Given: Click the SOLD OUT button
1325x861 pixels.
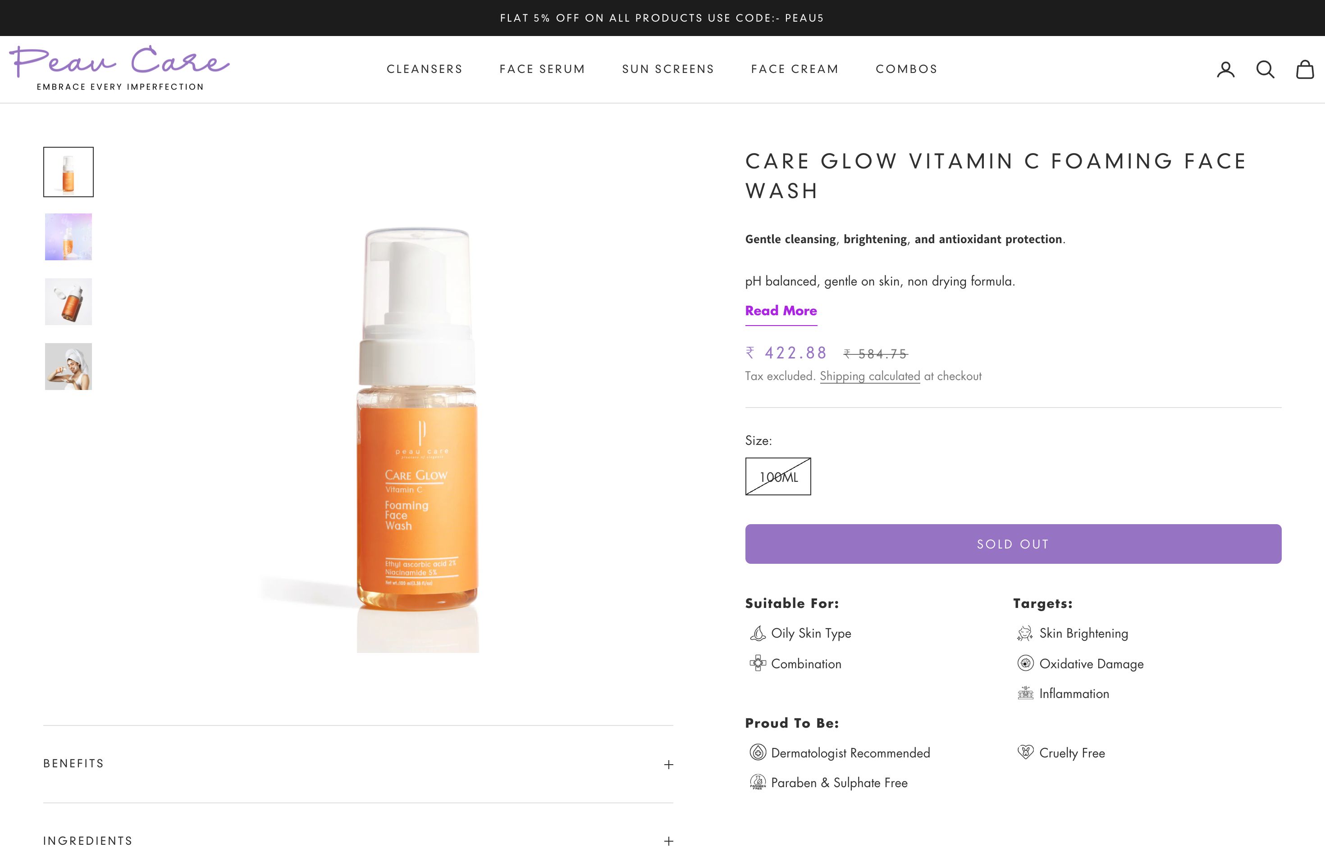Looking at the screenshot, I should click(x=1012, y=544).
